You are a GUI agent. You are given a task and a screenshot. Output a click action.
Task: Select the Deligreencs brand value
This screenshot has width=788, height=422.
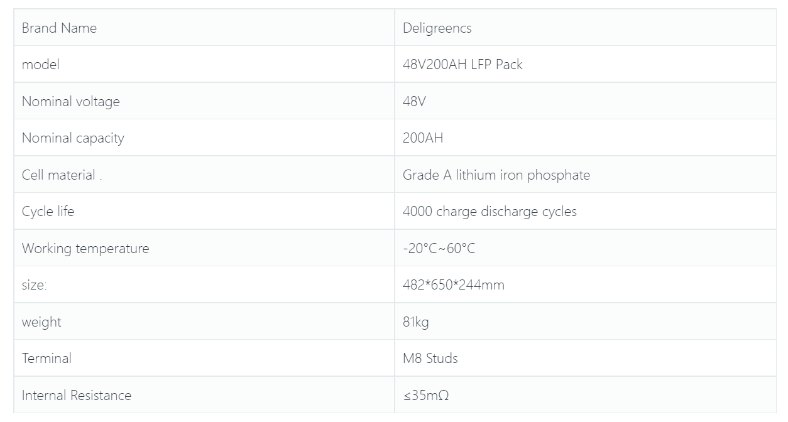click(x=437, y=28)
